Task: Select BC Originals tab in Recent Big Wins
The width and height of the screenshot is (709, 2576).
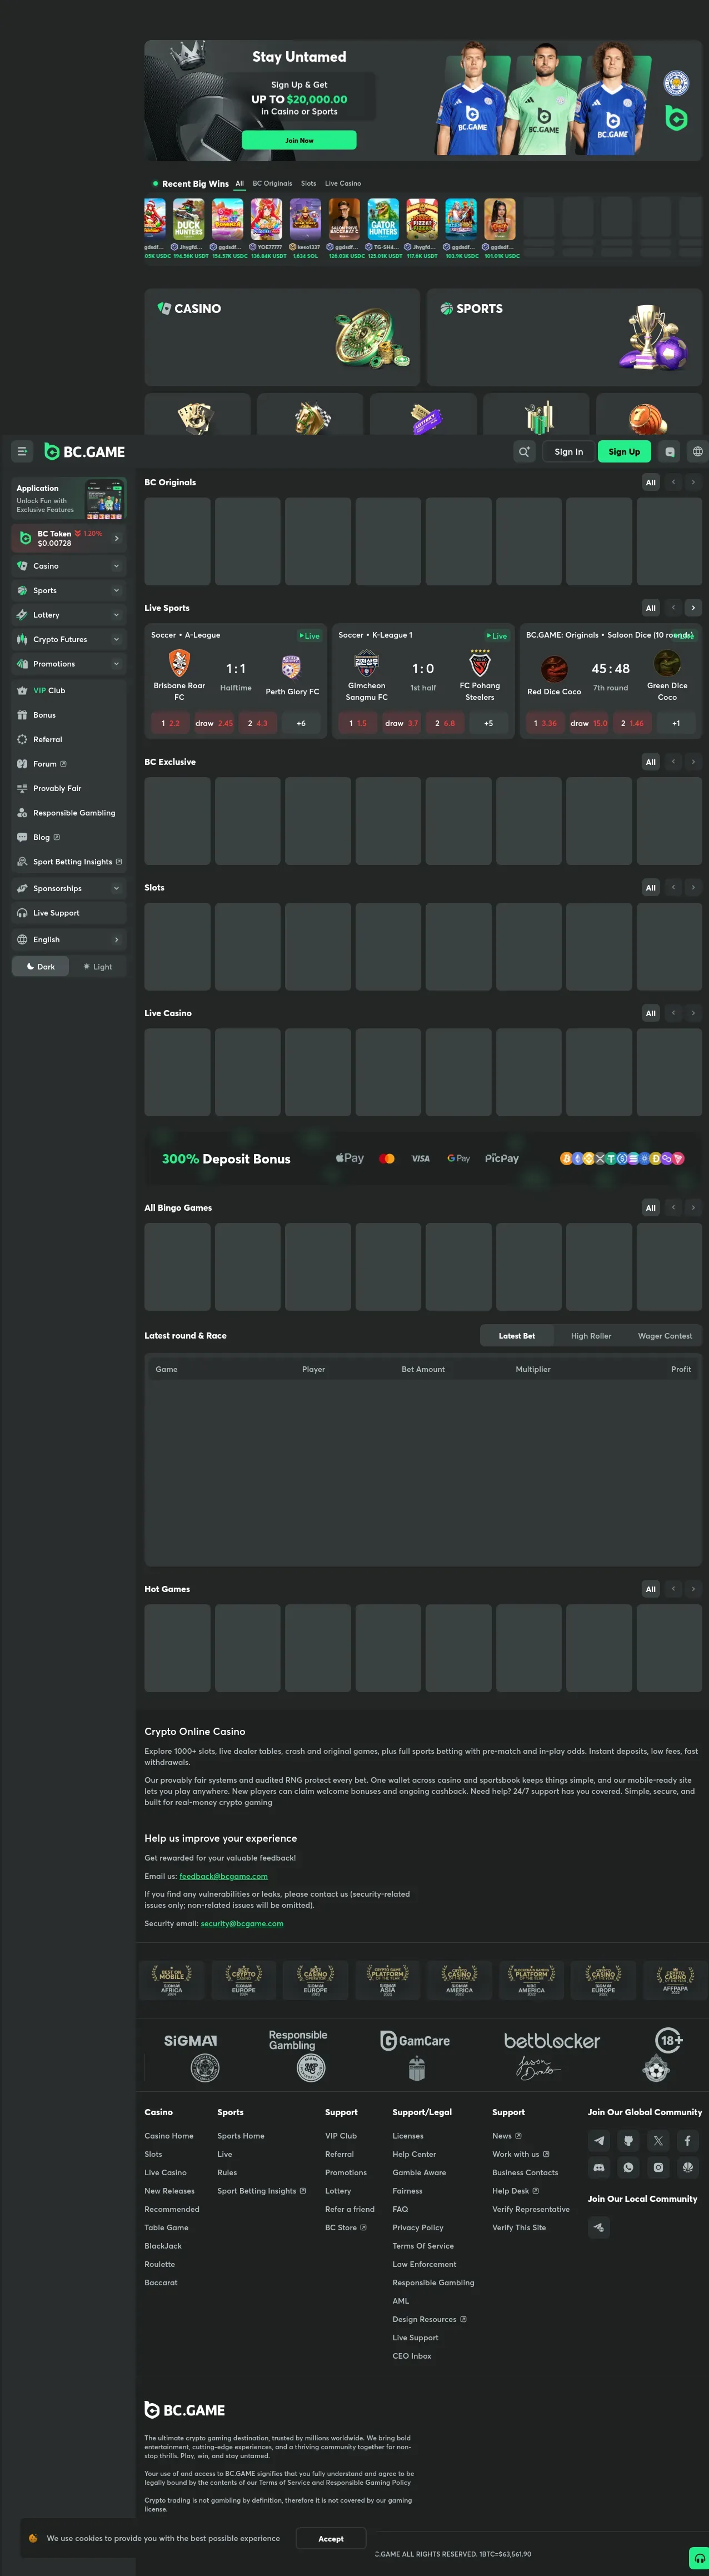Action: click(x=272, y=184)
